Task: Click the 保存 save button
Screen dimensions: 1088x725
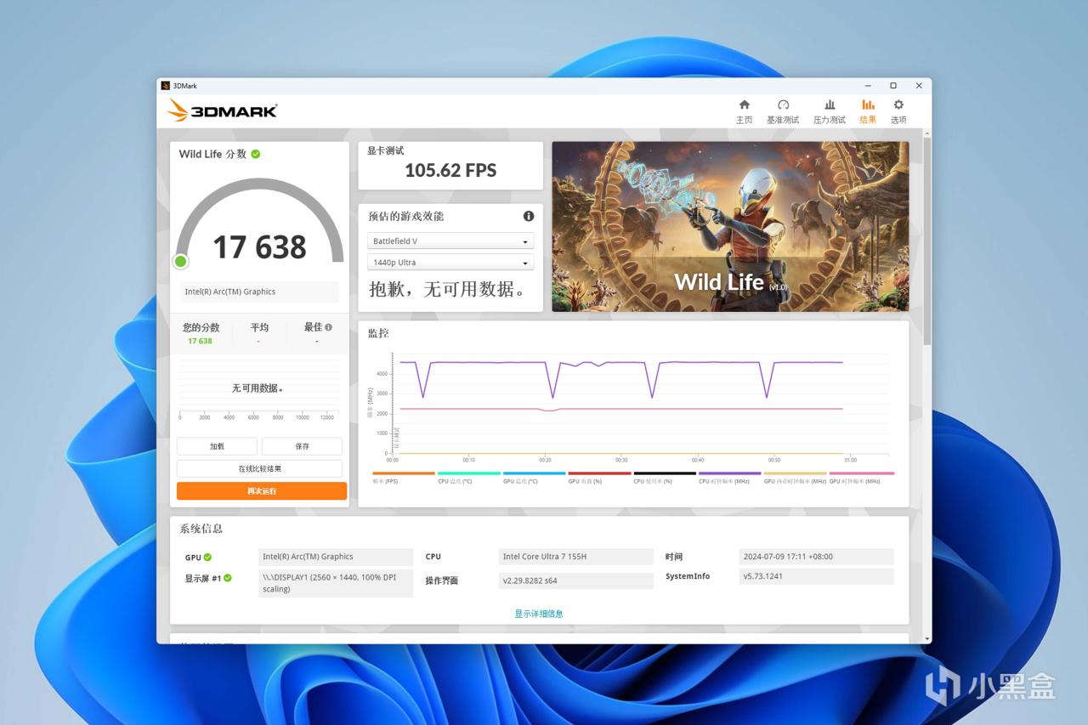Action: pos(302,446)
